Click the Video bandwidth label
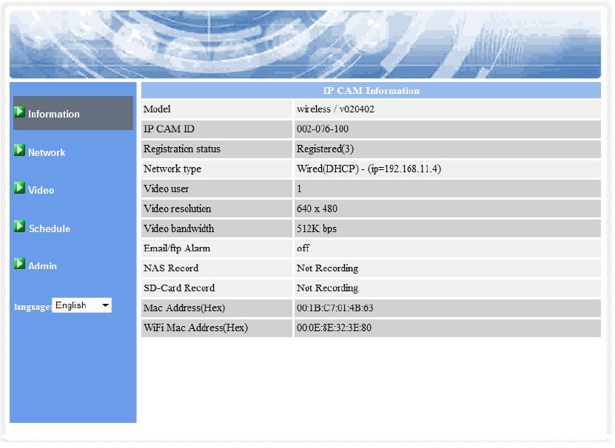Screen dimensions: 615x448 point(179,228)
